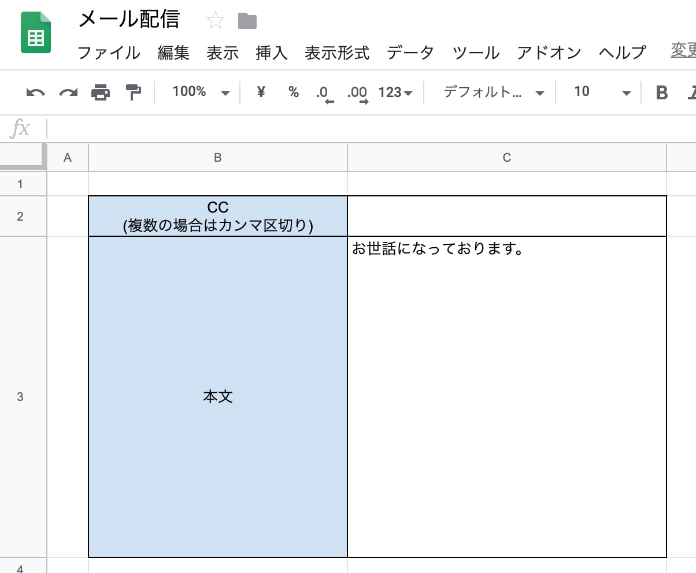Screen dimensions: 696x573
Task: Open the ヘルプ menu
Action: click(x=622, y=53)
